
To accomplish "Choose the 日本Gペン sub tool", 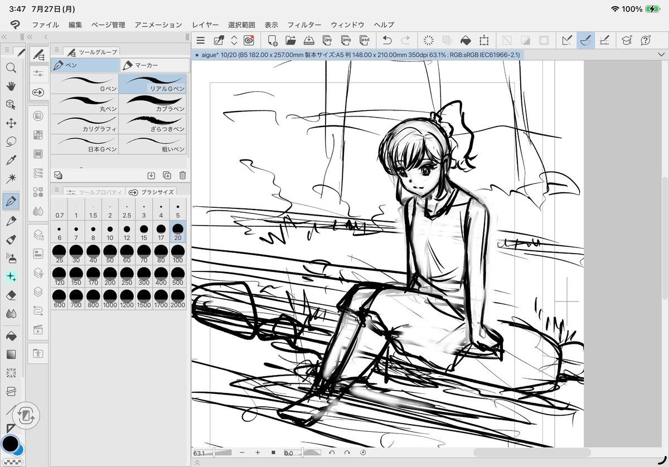I will point(85,144).
